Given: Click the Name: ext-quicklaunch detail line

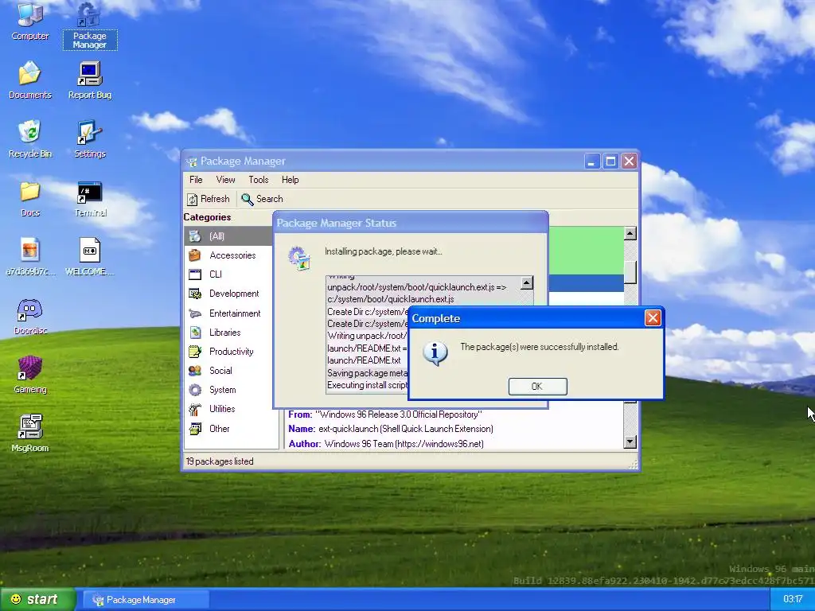Looking at the screenshot, I should point(391,429).
